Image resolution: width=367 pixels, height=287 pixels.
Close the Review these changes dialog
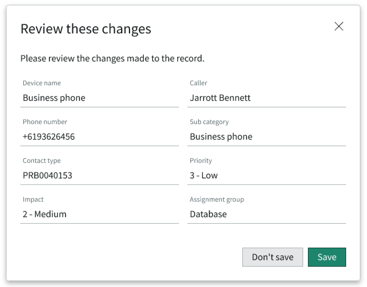[x=339, y=27]
